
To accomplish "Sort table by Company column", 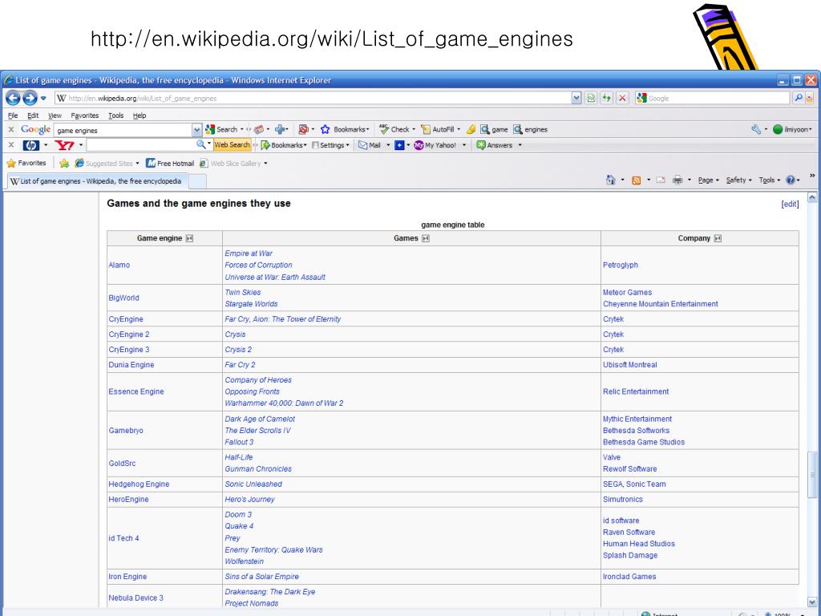I will 718,238.
